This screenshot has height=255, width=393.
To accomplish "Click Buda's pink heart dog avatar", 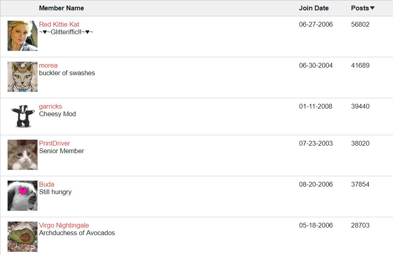I will [23, 196].
